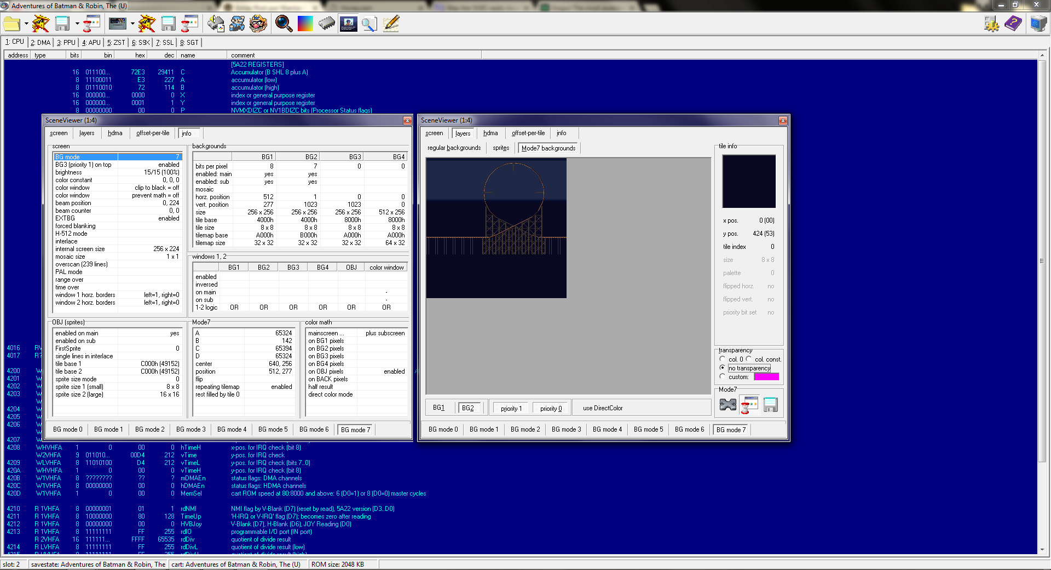This screenshot has height=570, width=1051.
Task: Click the pencil on grid icon
Action: pos(391,24)
